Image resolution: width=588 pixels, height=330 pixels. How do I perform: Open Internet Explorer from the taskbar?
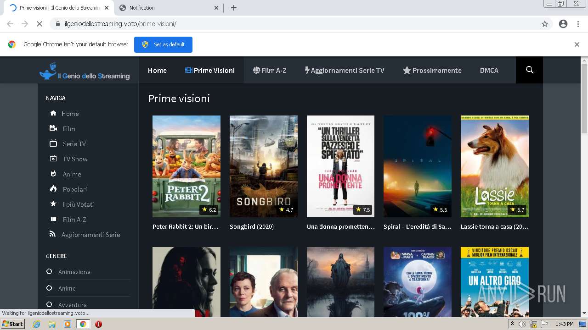click(37, 324)
